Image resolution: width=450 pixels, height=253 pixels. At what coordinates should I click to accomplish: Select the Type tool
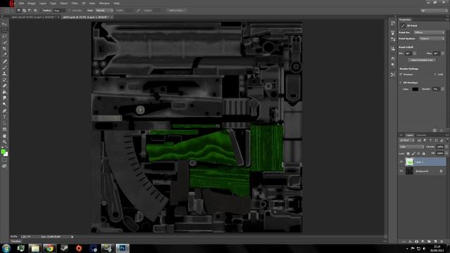[x=4, y=117]
